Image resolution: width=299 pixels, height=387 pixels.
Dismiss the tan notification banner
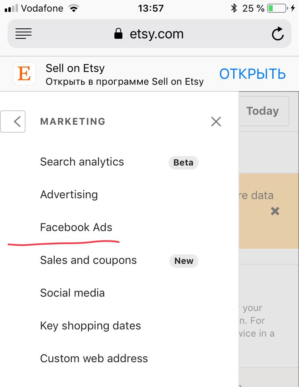tap(275, 211)
